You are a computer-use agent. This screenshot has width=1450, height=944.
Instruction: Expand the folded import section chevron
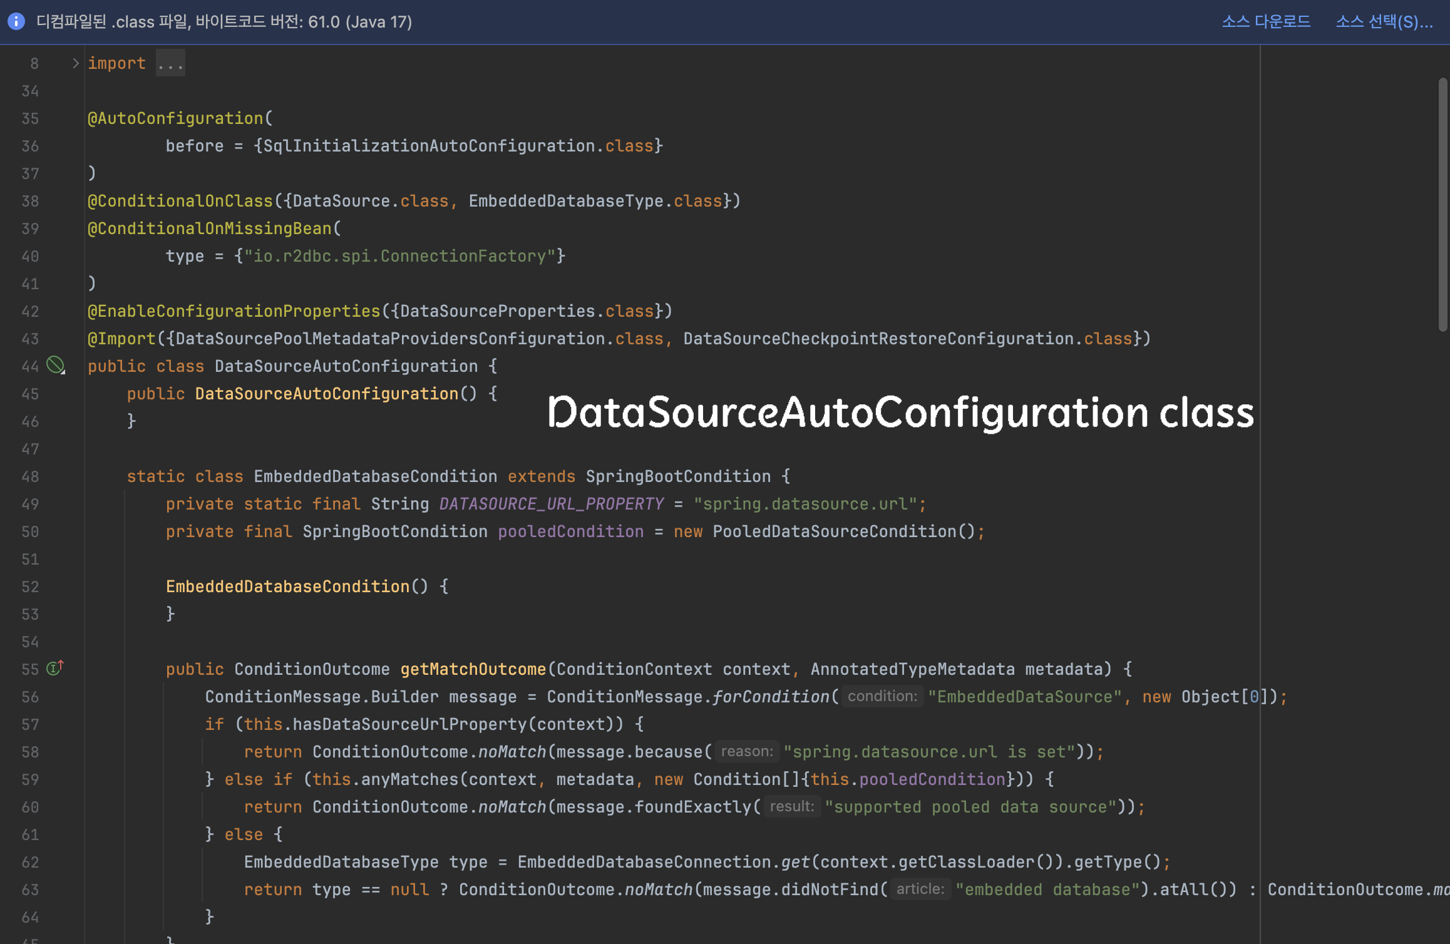click(x=75, y=63)
